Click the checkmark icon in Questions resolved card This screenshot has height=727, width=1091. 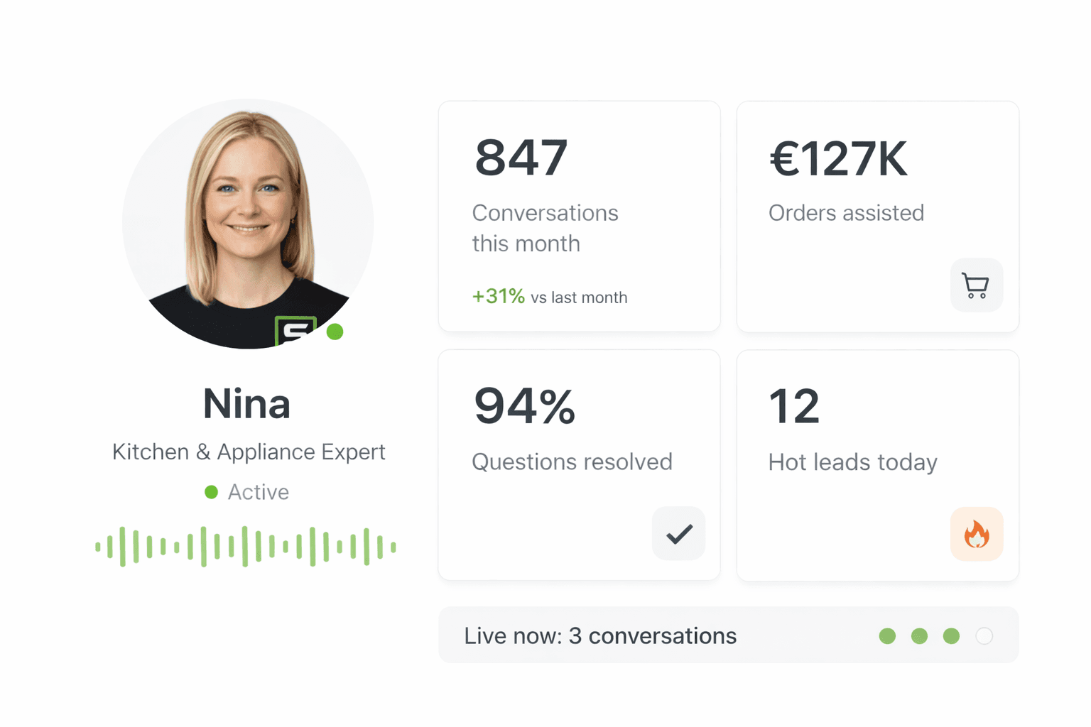point(678,533)
